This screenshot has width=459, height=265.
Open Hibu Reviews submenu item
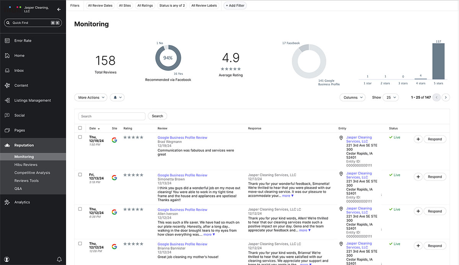(26, 165)
